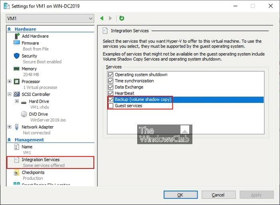This screenshot has width=280, height=205.
Task: Enable the Guest services checkbox
Action: [x=111, y=106]
